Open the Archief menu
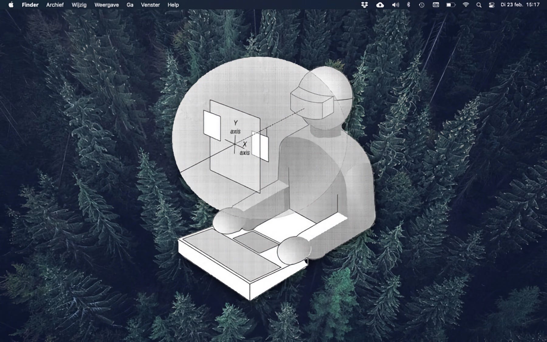547x342 pixels. click(55, 5)
